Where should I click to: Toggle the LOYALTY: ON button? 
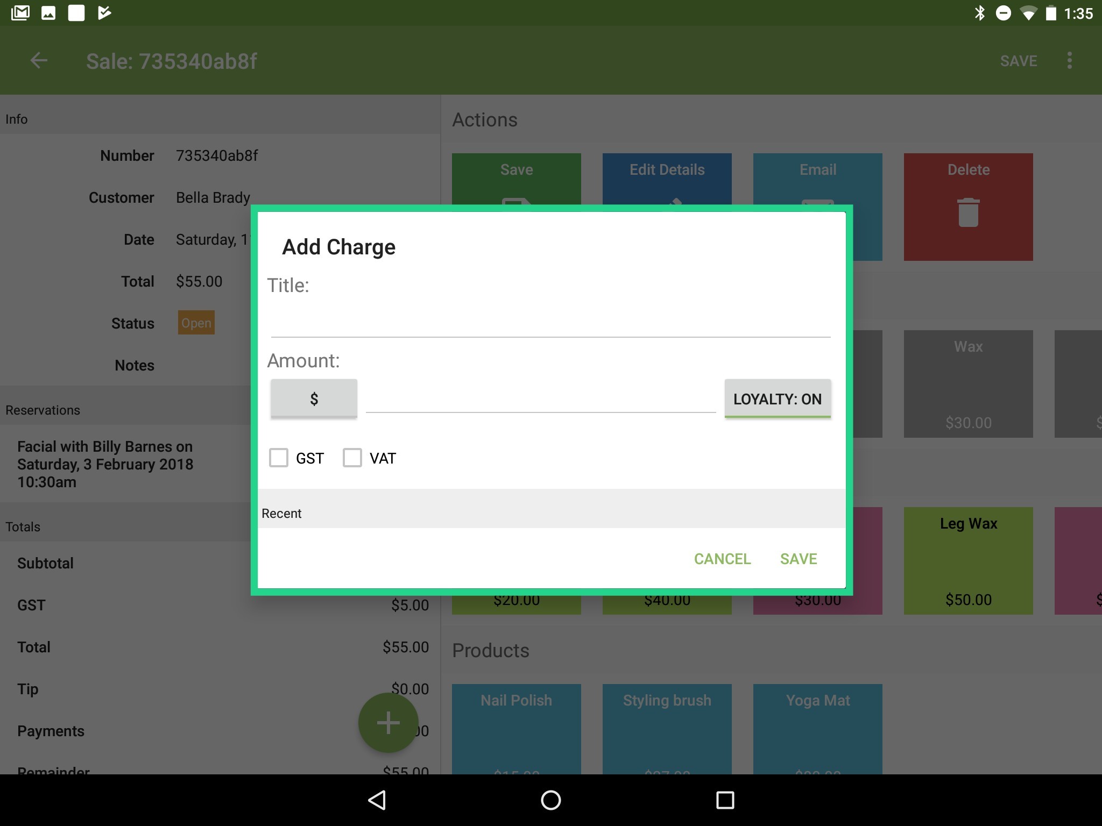[778, 398]
